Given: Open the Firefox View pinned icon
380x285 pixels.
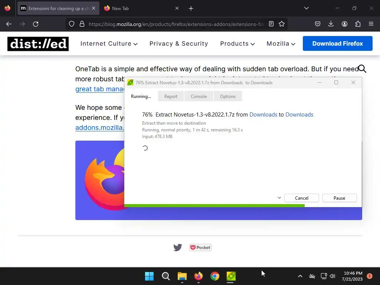Looking at the screenshot, I should tap(7, 8).
